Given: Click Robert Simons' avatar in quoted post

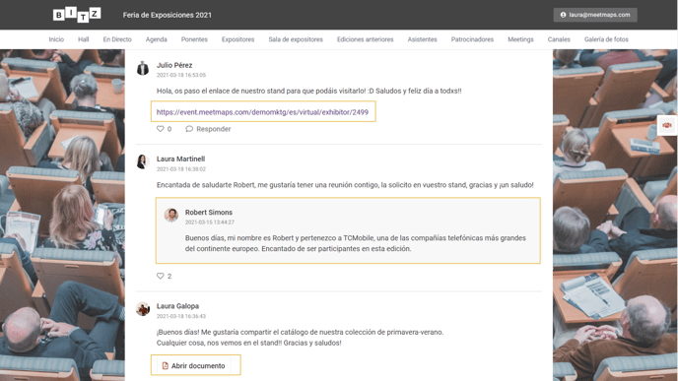Looking at the screenshot, I should point(171,216).
